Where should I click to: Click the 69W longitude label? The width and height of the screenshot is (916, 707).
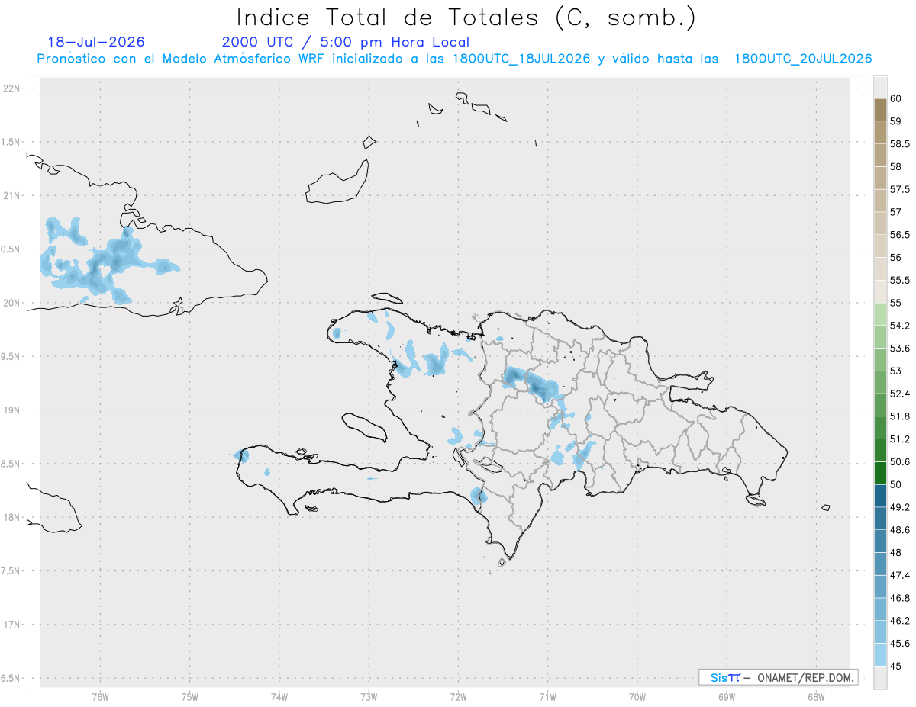[726, 697]
